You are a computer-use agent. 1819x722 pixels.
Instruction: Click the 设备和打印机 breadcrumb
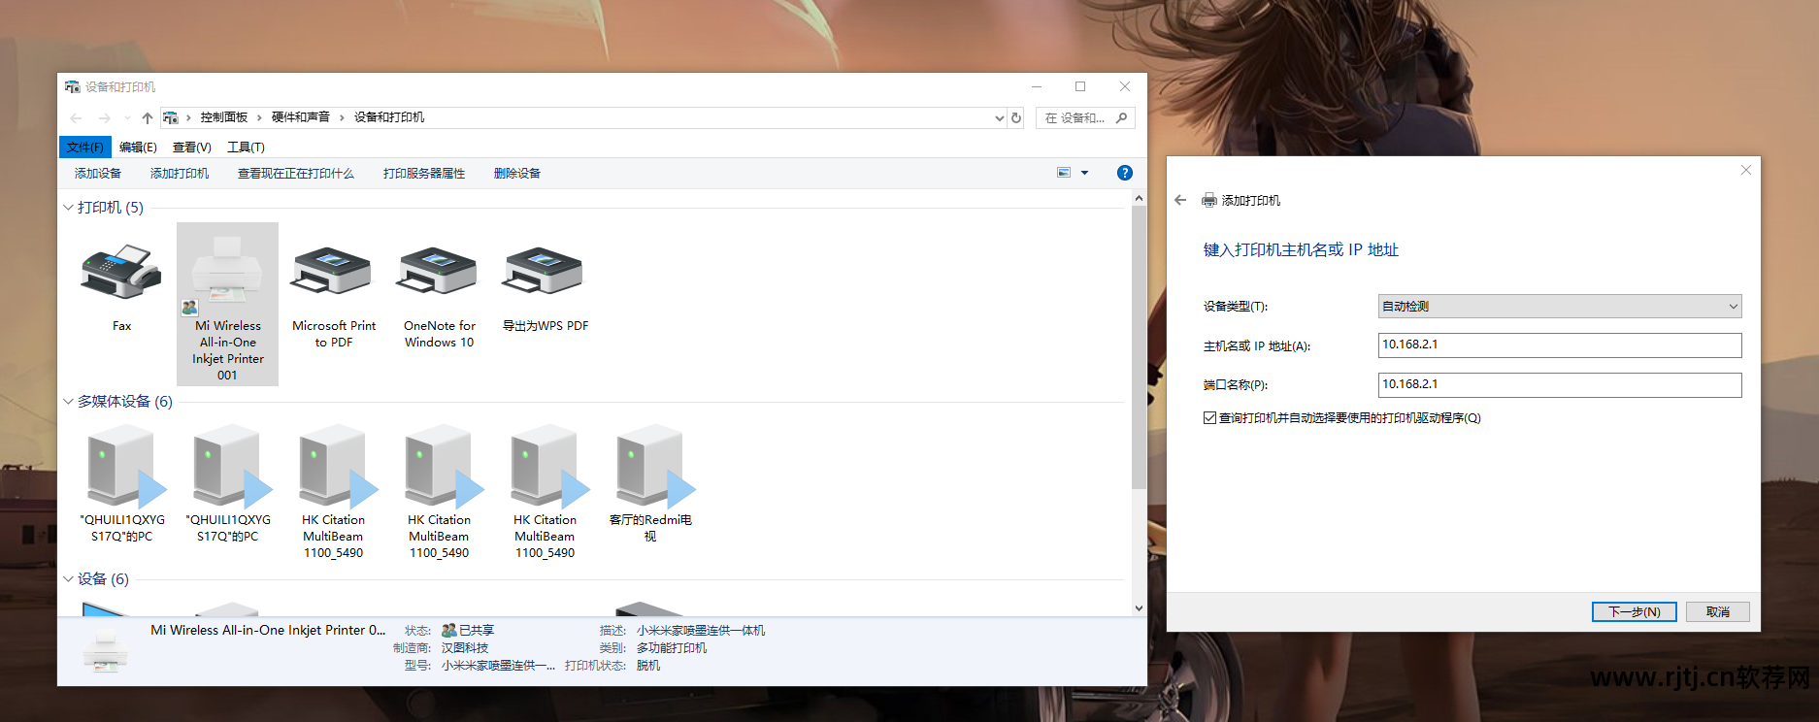[x=389, y=117]
